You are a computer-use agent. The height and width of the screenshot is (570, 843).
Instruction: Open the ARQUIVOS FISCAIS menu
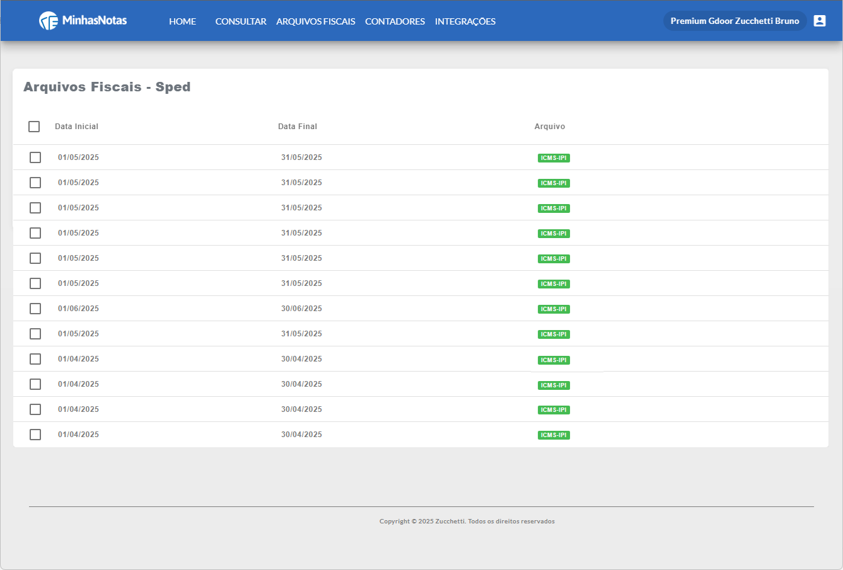(x=316, y=21)
